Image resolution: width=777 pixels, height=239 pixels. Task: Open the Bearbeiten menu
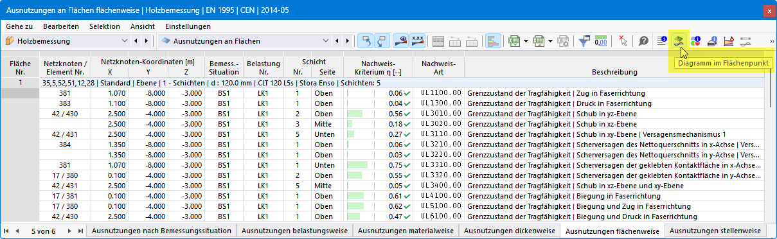(61, 26)
